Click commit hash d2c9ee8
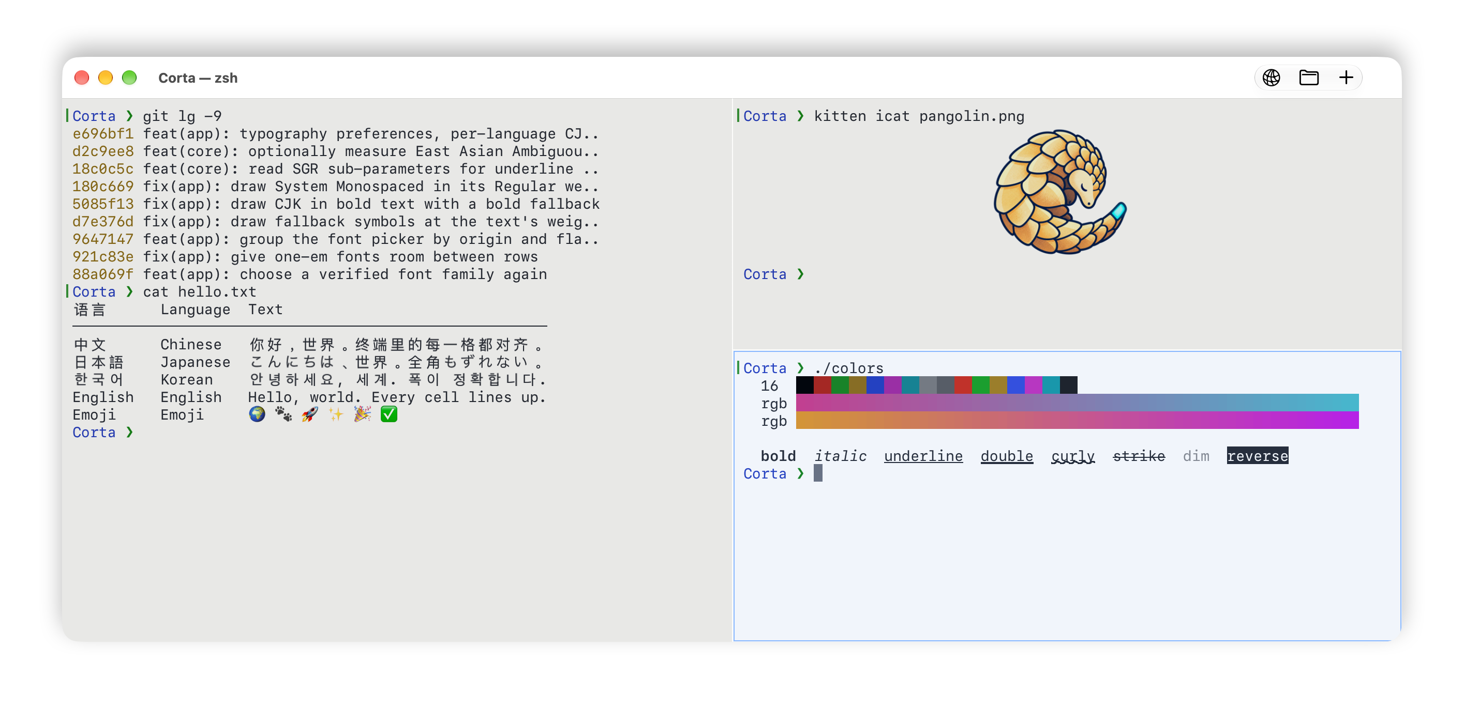 103,151
